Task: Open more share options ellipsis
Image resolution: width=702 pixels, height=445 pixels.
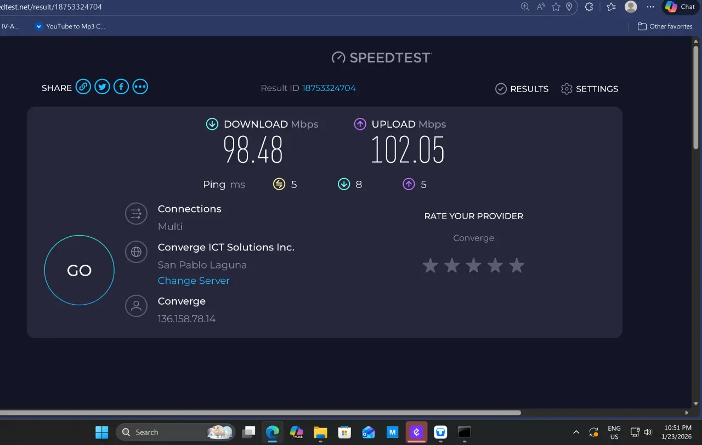Action: point(140,87)
